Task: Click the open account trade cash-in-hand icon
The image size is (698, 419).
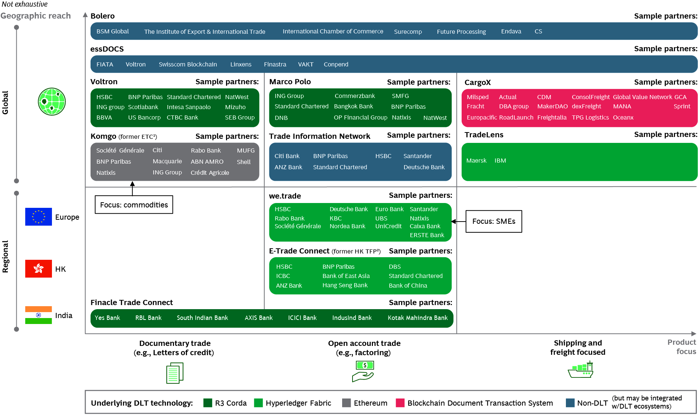Action: pyautogui.click(x=364, y=371)
